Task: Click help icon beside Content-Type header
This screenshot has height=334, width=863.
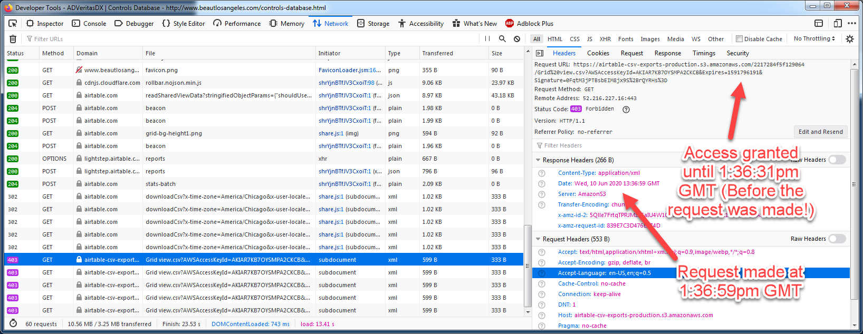Action: [541, 173]
